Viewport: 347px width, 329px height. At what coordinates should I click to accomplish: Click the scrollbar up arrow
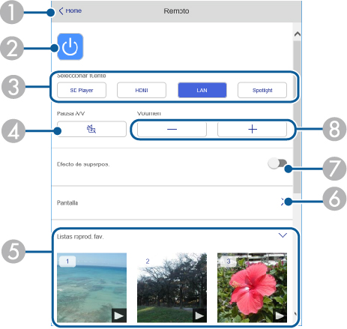pos(298,34)
